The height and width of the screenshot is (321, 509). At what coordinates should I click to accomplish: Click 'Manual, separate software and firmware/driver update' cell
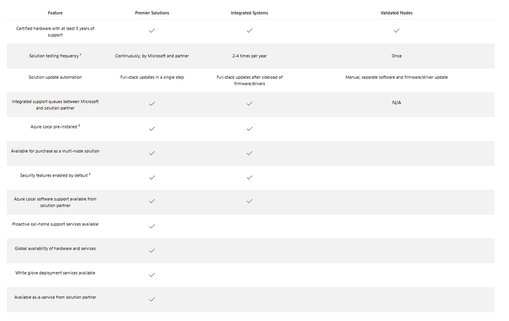tap(396, 77)
